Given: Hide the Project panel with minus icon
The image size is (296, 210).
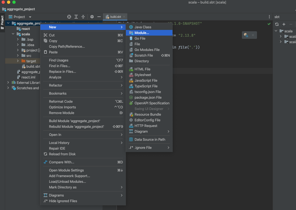Looking at the screenshot, I should point(99,17).
